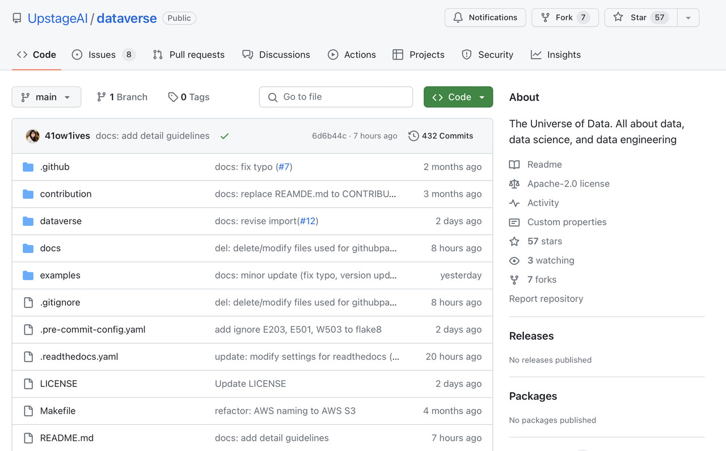Open the 0 Tags page
The height and width of the screenshot is (451, 726).
click(x=189, y=97)
